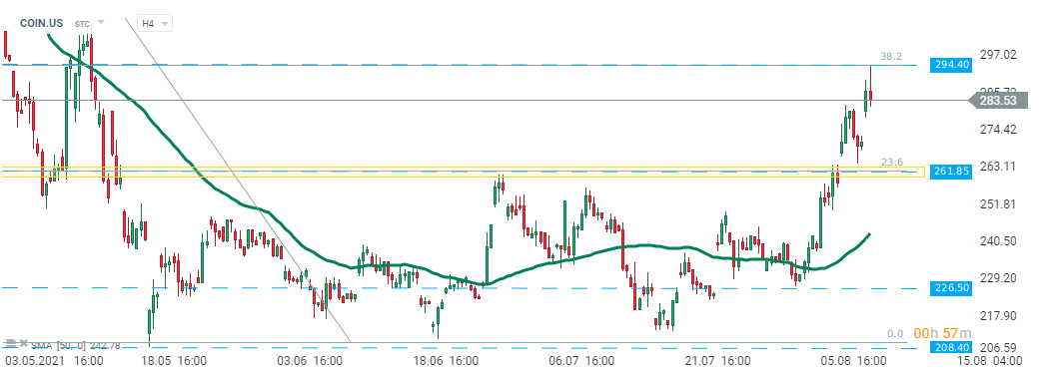Remove the SMA indicator with its X icon
The image size is (1040, 378).
pos(24,343)
